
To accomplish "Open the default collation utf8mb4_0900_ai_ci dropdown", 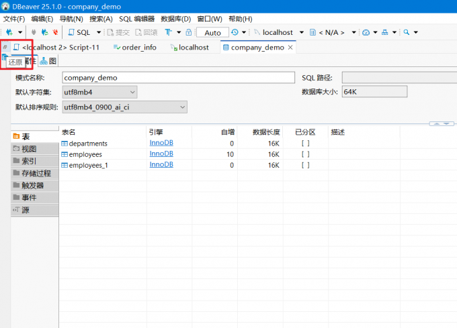I will [x=124, y=107].
